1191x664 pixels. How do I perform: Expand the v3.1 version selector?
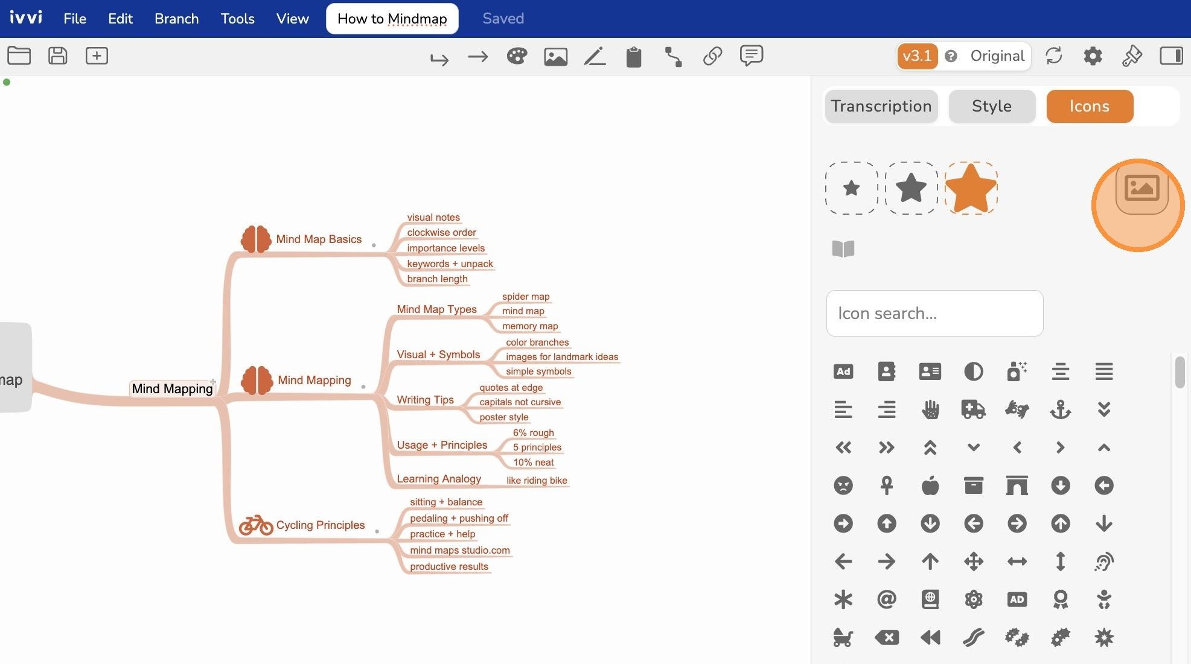point(917,56)
